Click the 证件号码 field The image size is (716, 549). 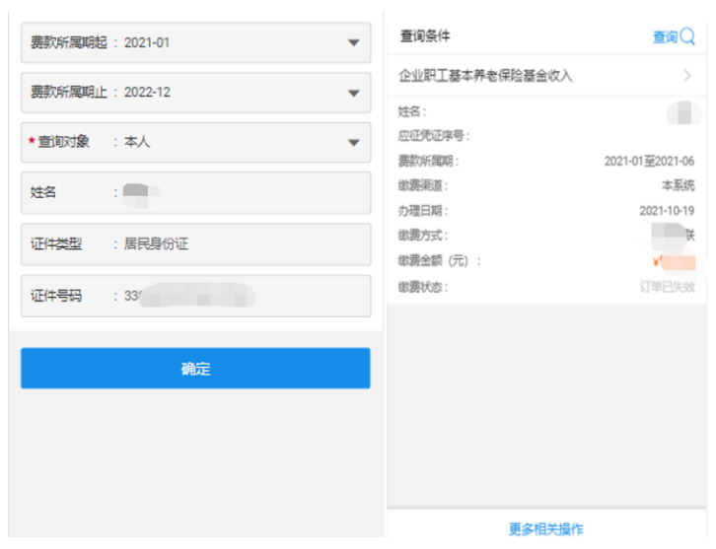[x=195, y=296]
